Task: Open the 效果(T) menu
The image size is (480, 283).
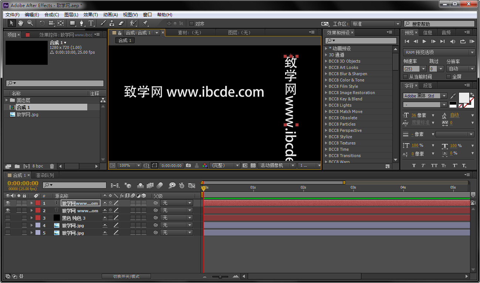Action: click(91, 15)
